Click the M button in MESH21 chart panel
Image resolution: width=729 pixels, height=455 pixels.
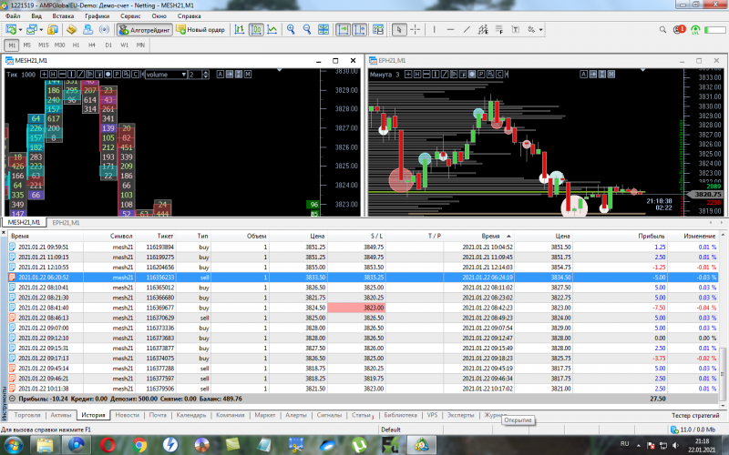[248, 75]
